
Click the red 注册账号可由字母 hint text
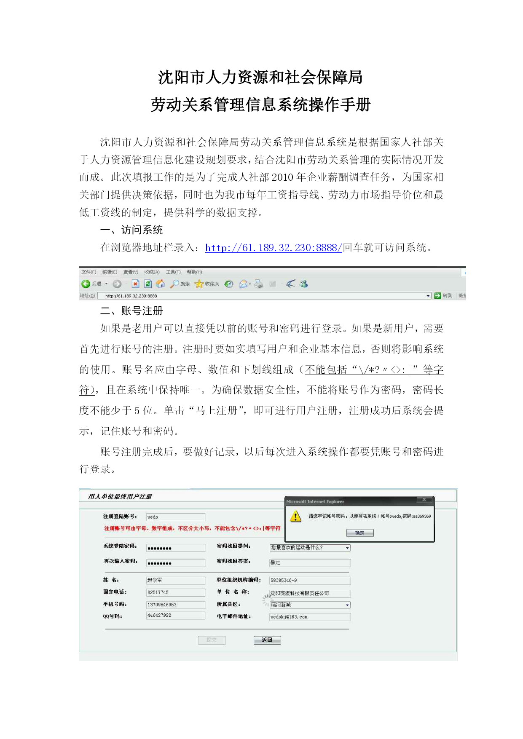point(192,528)
